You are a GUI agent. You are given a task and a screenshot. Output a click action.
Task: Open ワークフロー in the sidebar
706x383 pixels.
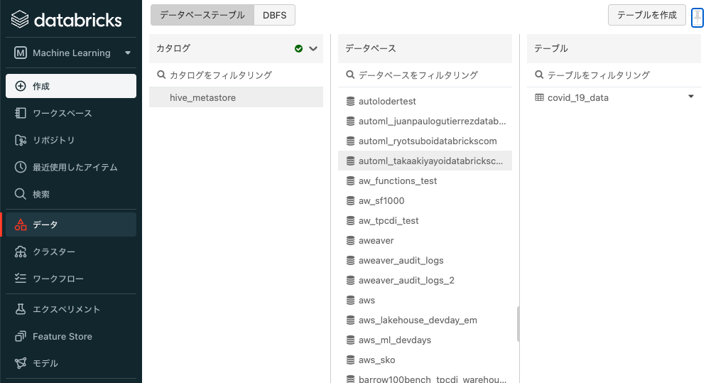(x=71, y=279)
